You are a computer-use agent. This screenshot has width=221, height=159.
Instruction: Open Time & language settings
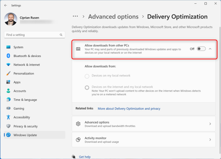coord(35,99)
